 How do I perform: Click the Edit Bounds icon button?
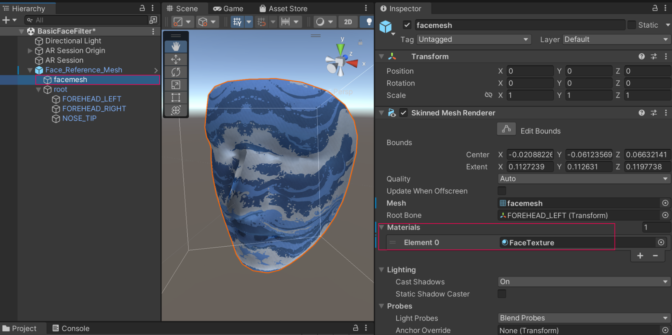(506, 129)
